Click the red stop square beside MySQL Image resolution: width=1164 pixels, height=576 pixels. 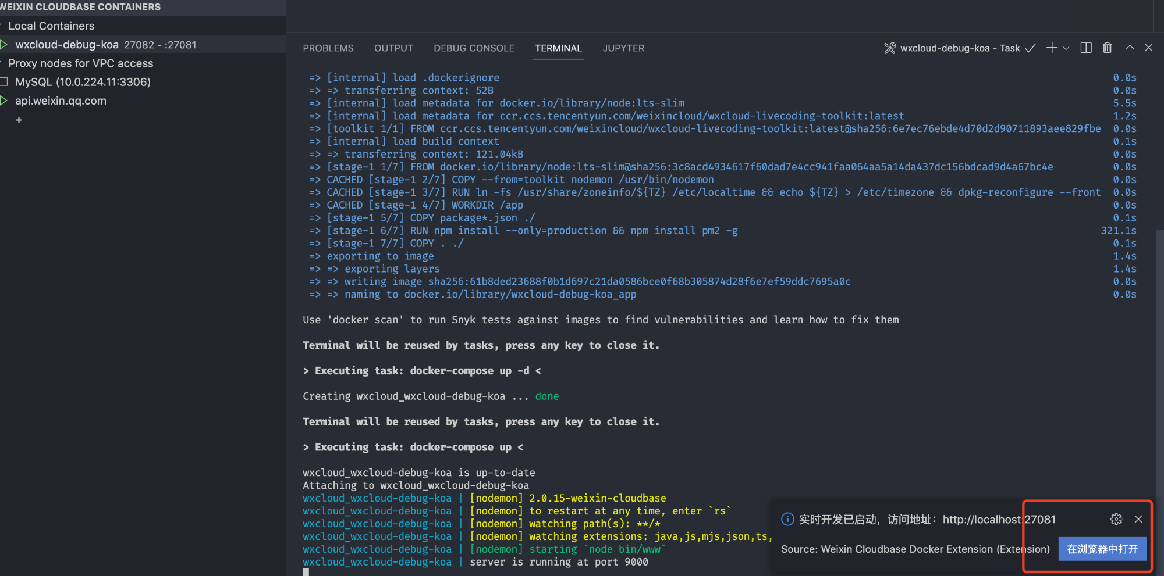(x=4, y=82)
